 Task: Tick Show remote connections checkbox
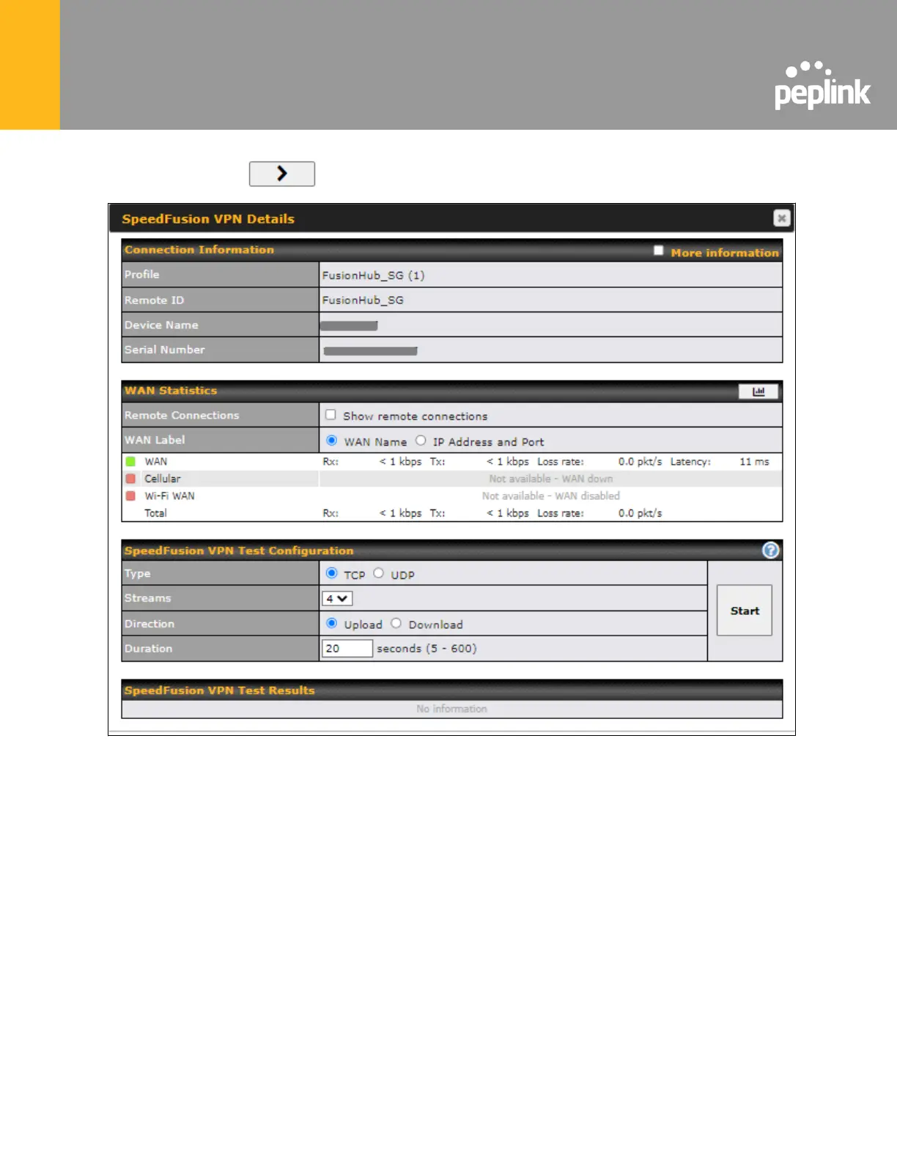tap(331, 415)
